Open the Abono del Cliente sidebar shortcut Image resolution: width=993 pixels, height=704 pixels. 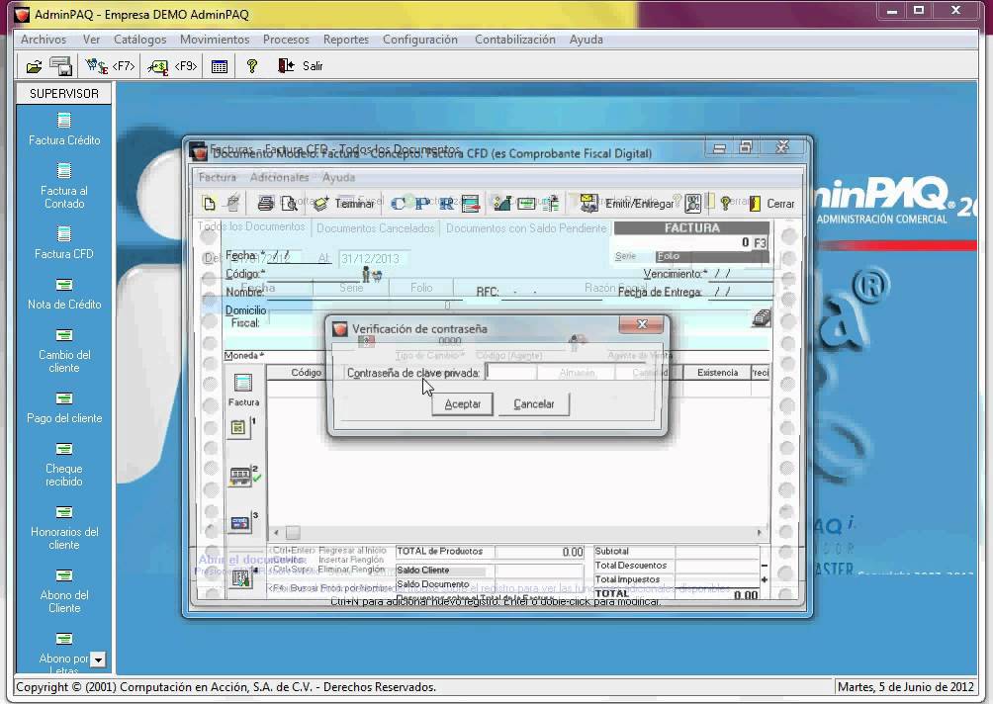(64, 592)
